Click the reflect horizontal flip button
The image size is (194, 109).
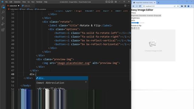pyautogui.click(x=139, y=28)
